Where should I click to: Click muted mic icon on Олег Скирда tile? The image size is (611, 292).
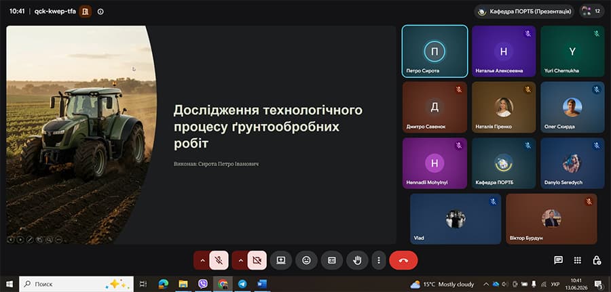(x=597, y=90)
